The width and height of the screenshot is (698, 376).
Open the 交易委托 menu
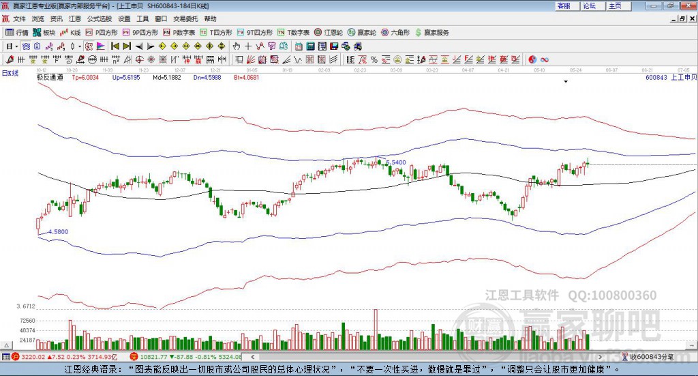pos(185,18)
